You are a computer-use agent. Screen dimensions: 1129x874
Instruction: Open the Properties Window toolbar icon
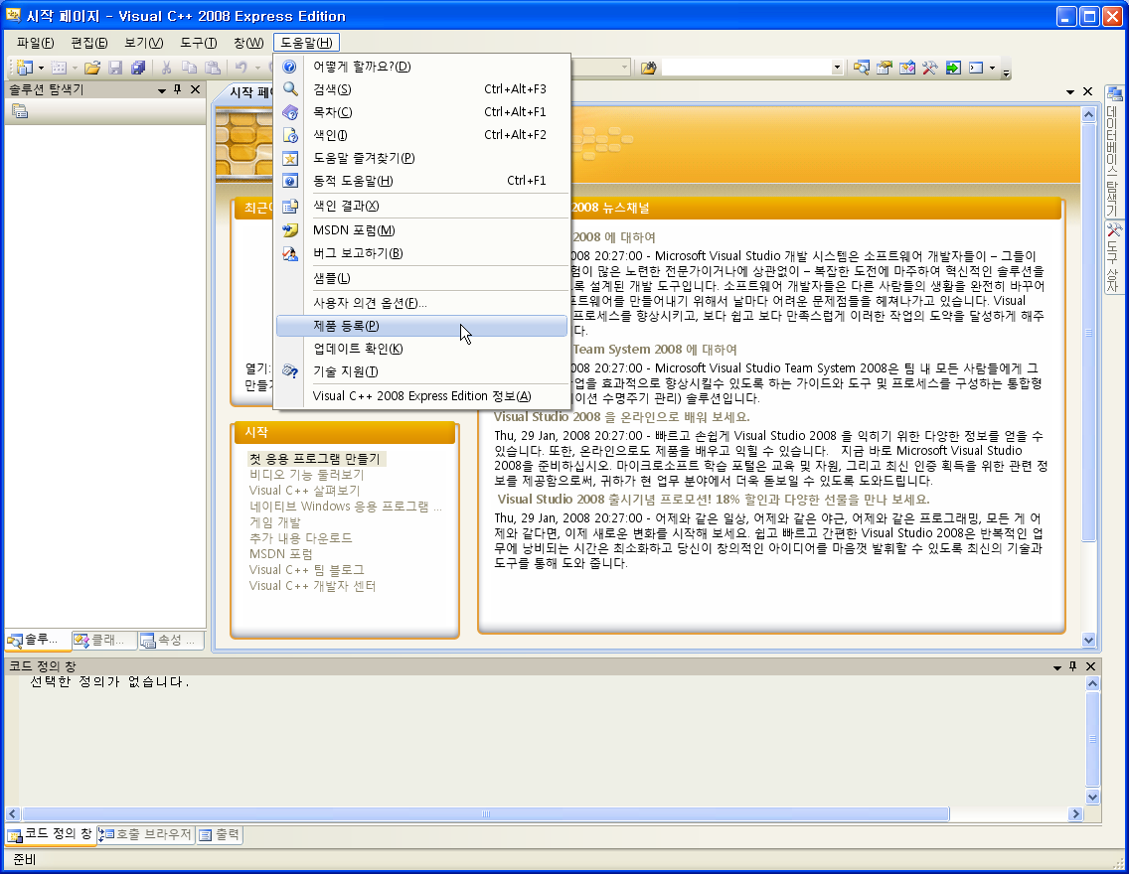click(885, 68)
